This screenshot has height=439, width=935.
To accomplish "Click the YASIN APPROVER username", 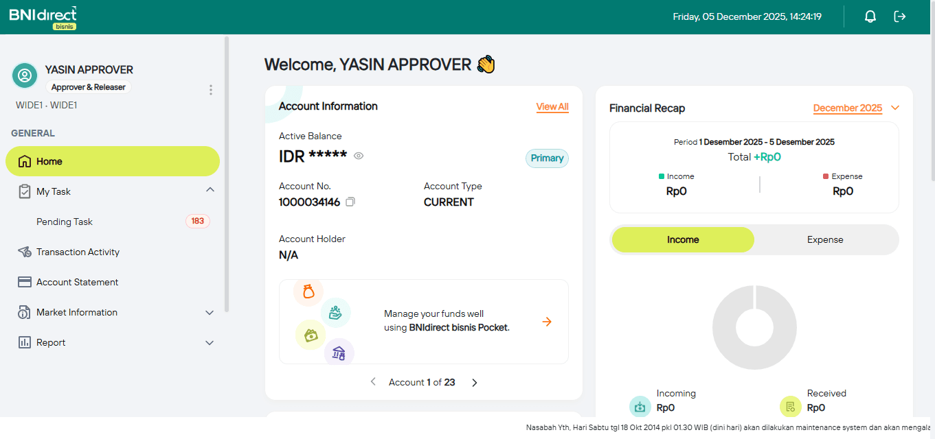I will [89, 69].
